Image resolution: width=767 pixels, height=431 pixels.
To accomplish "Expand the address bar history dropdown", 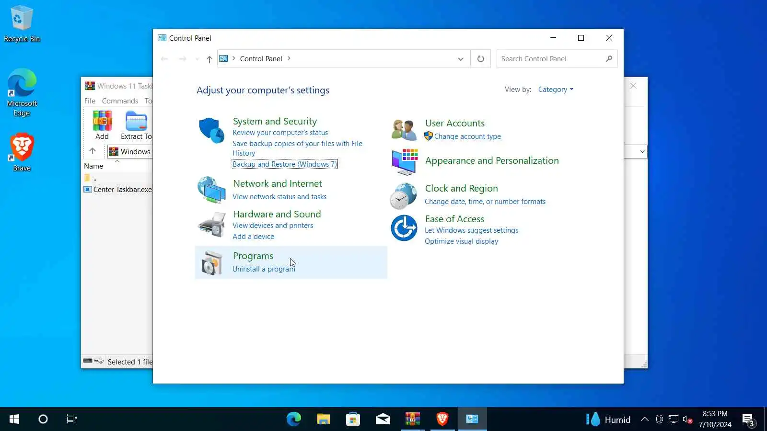I will (x=461, y=59).
